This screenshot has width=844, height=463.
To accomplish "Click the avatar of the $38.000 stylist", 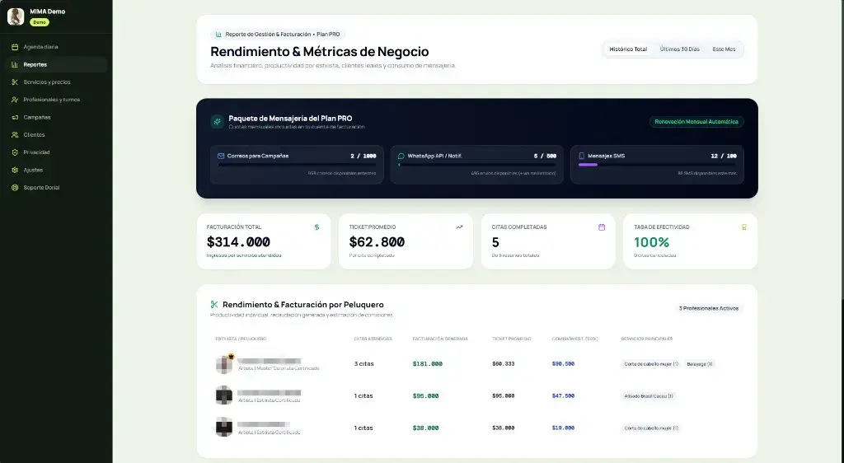I will pos(224,428).
